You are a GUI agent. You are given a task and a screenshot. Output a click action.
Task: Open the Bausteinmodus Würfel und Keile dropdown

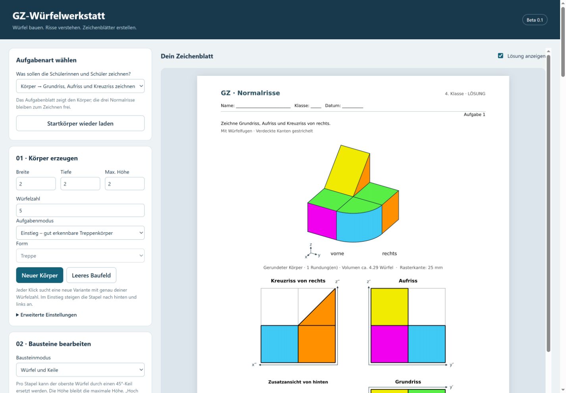(x=80, y=370)
